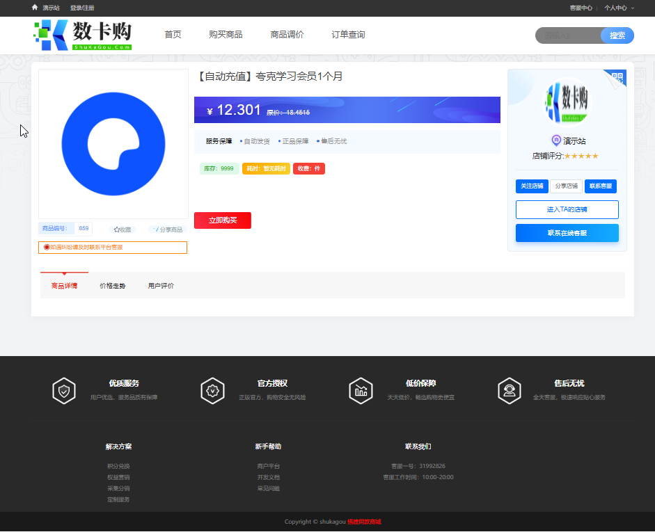Click the 搜索 search button
The width and height of the screenshot is (655, 532).
point(617,35)
